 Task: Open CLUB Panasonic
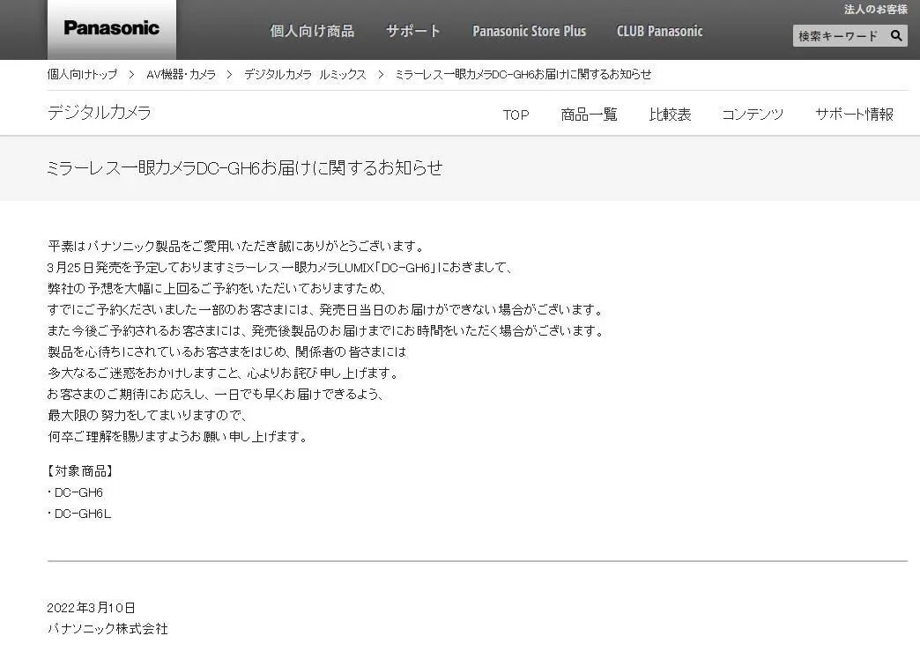[659, 31]
